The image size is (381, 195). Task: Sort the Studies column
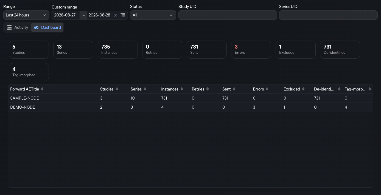coord(117,89)
